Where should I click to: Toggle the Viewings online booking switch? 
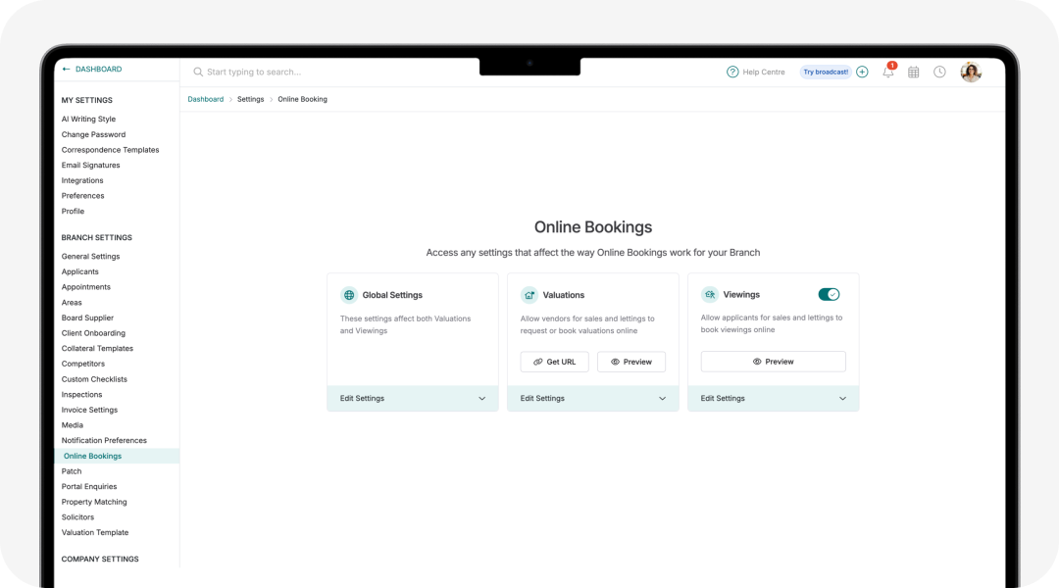click(x=829, y=294)
